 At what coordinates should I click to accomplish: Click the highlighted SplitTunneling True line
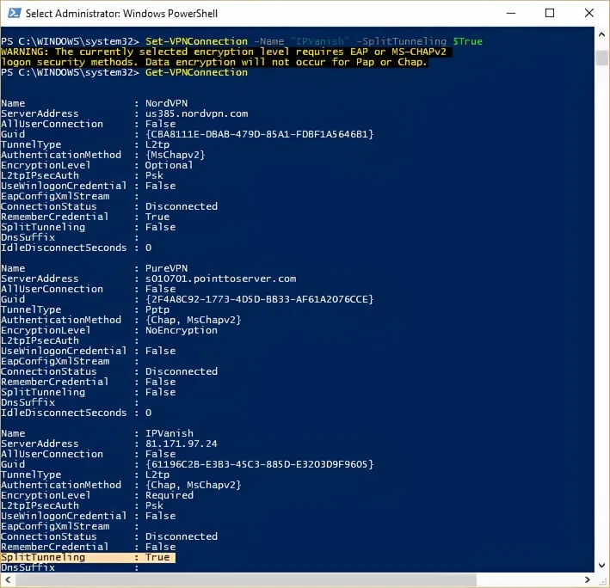88,557
